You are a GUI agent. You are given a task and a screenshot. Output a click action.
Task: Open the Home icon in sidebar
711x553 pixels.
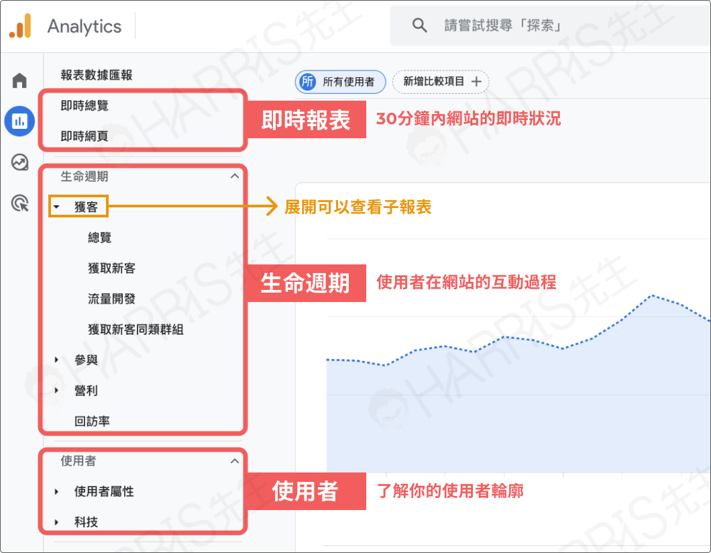[19, 81]
